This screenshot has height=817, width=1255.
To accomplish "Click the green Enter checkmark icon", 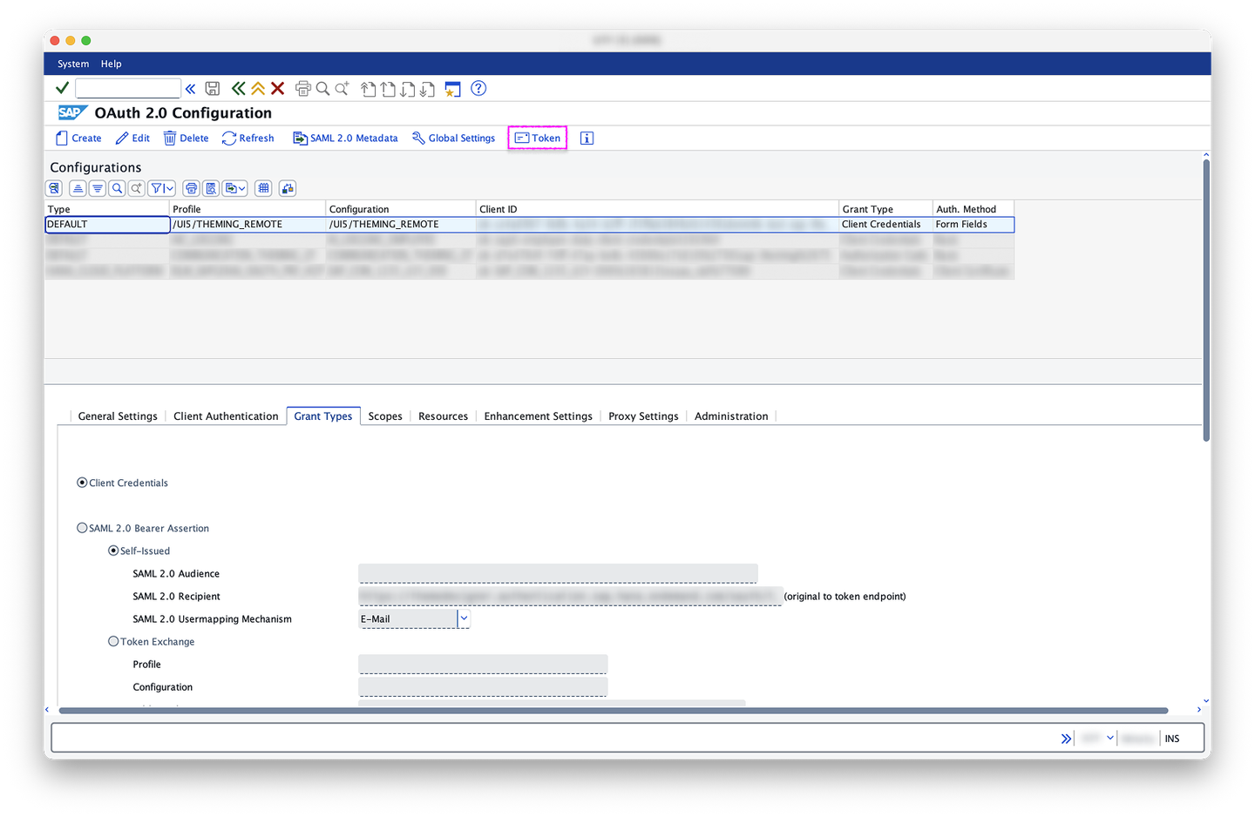I will click(62, 88).
